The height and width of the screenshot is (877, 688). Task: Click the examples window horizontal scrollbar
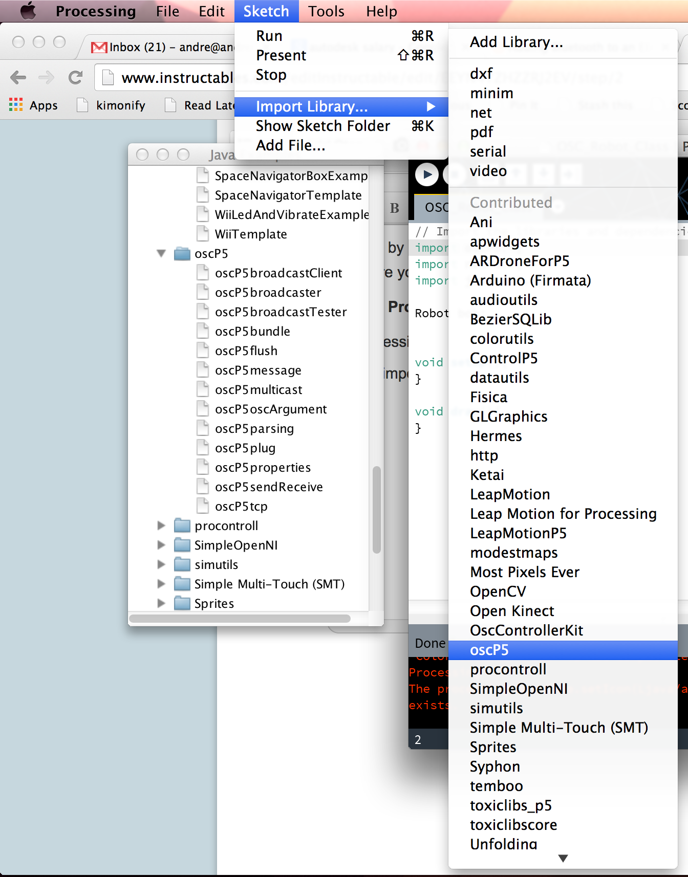[x=240, y=619]
